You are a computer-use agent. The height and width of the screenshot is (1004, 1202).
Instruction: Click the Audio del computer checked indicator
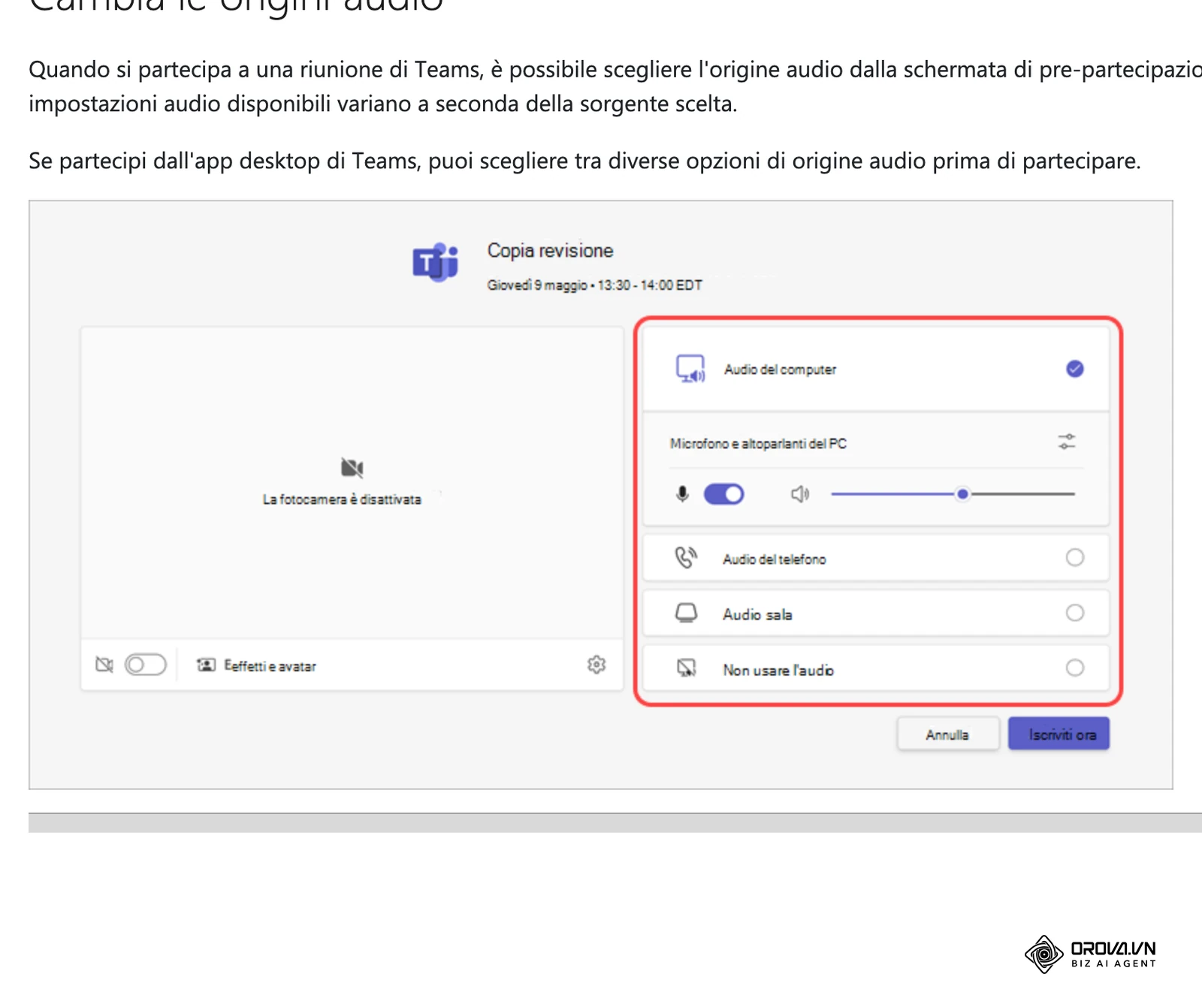(1075, 369)
